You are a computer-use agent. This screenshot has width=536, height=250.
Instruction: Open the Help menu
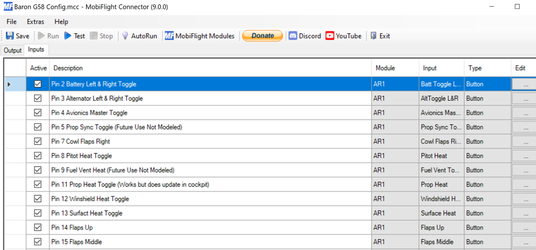(61, 22)
